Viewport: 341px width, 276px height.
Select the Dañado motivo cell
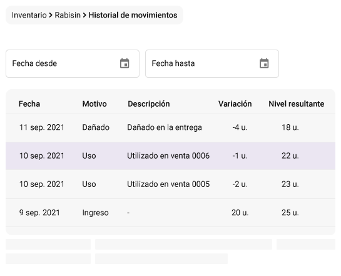point(96,127)
